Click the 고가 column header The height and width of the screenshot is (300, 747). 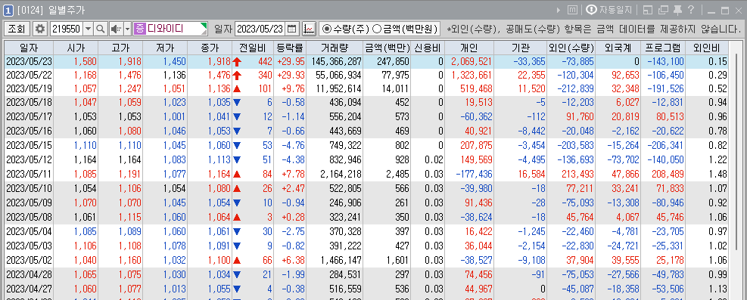120,48
